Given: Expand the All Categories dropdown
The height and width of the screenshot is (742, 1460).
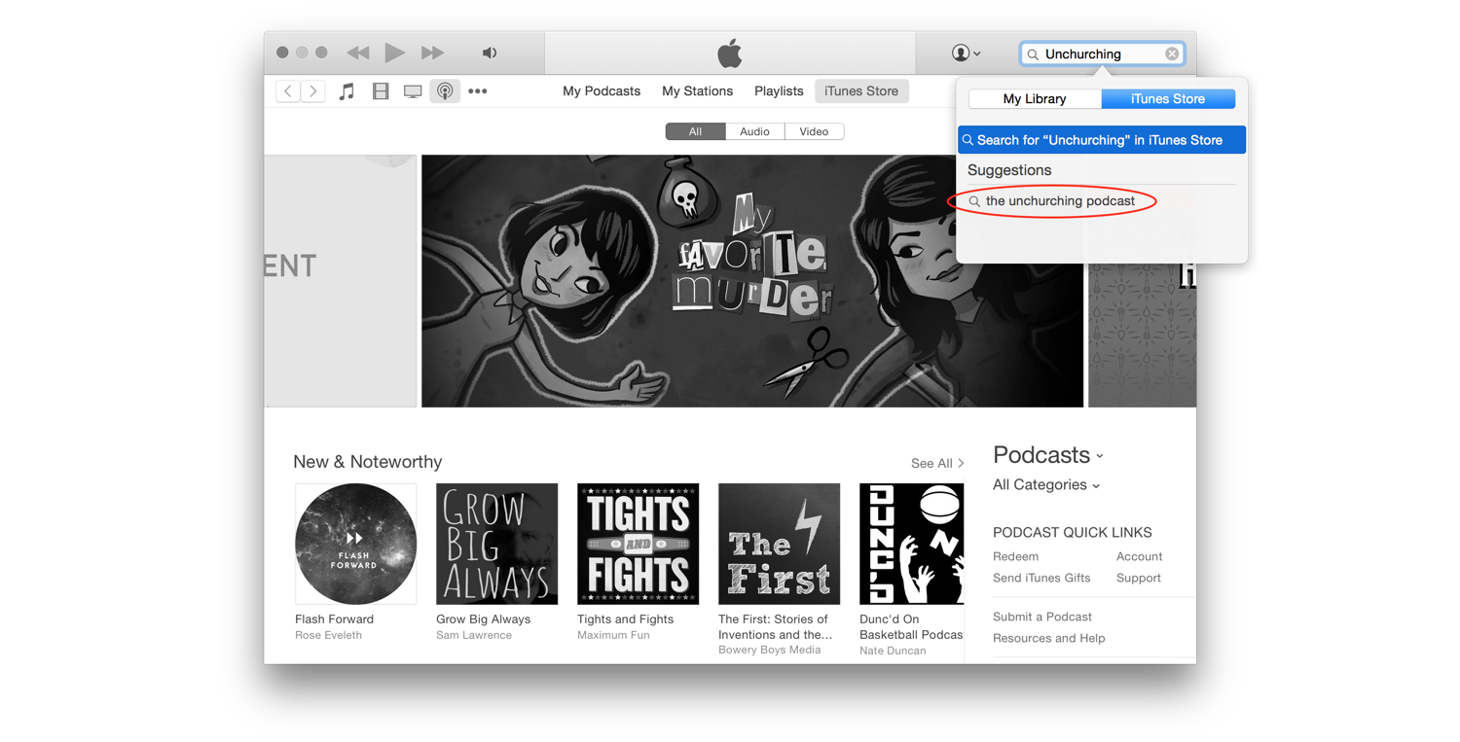Looking at the screenshot, I should (x=1046, y=485).
